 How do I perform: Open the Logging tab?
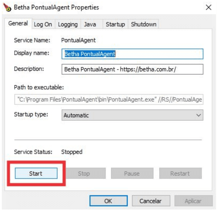coord(68,25)
